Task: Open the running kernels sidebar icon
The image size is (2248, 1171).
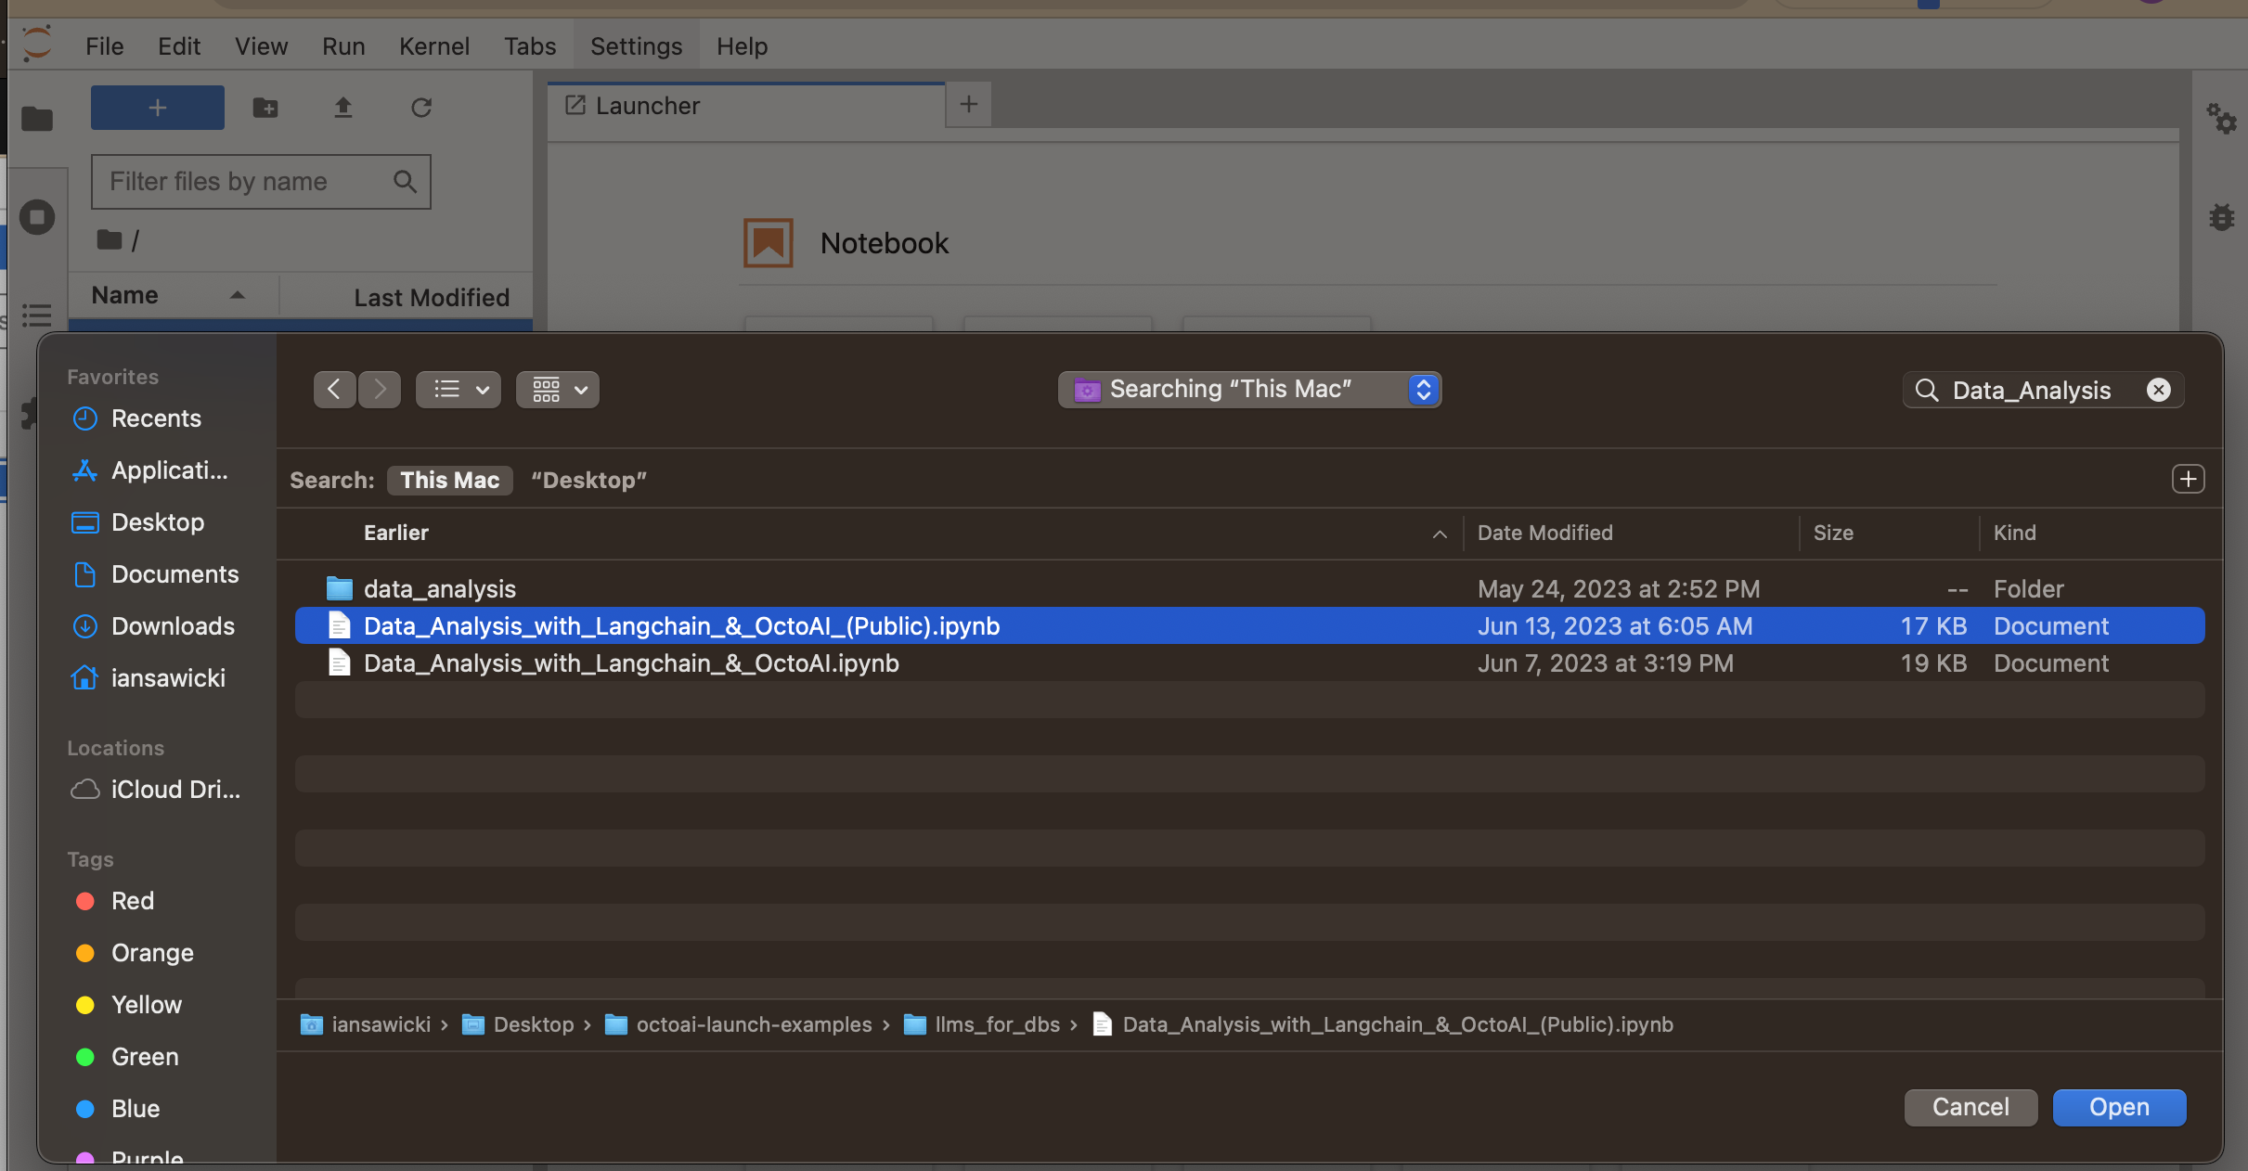Action: 37,217
